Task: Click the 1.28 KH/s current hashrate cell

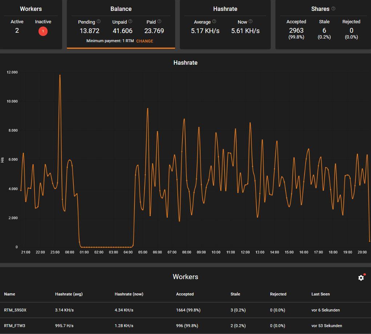Action: pos(124,326)
